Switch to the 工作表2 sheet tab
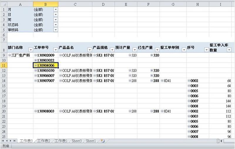235x149 pixels. coord(43,141)
